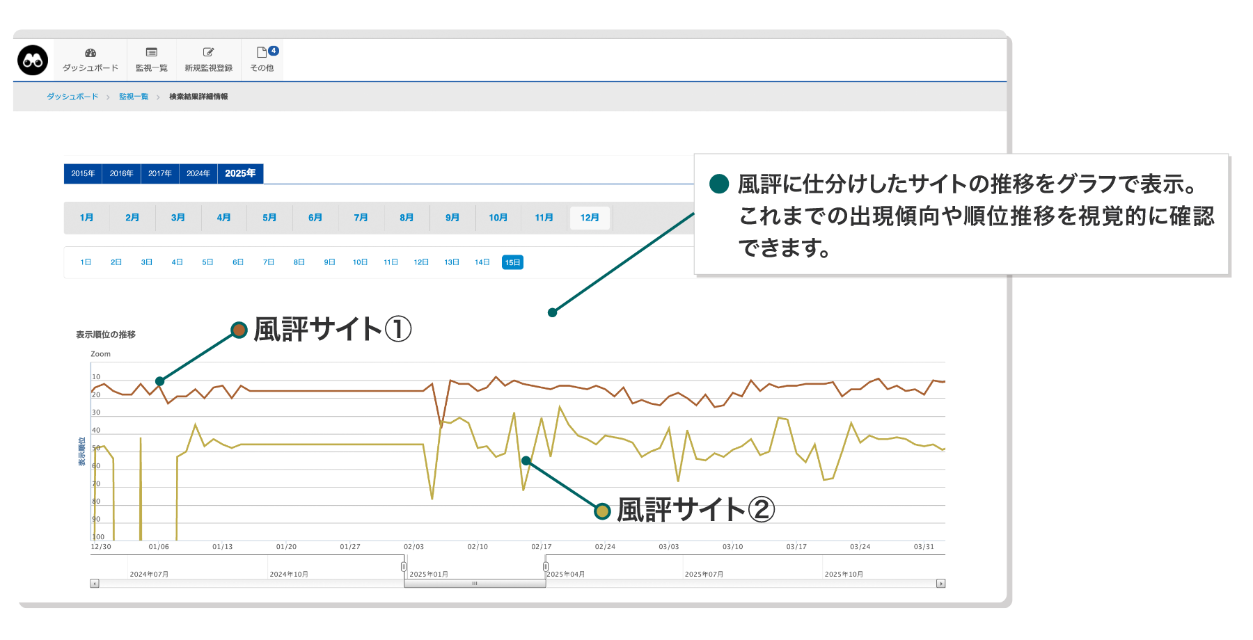Click the scrollbar left arrow button

pos(95,584)
